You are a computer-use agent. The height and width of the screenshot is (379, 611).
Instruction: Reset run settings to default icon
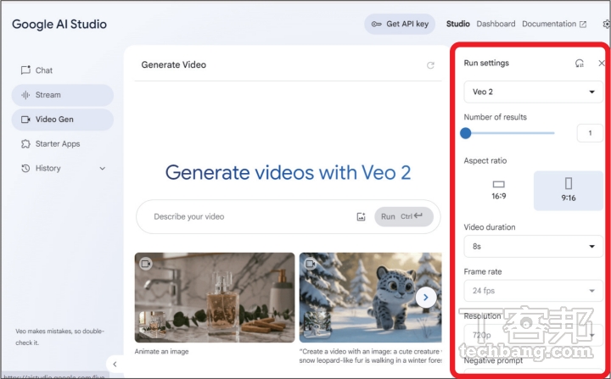[x=580, y=63]
